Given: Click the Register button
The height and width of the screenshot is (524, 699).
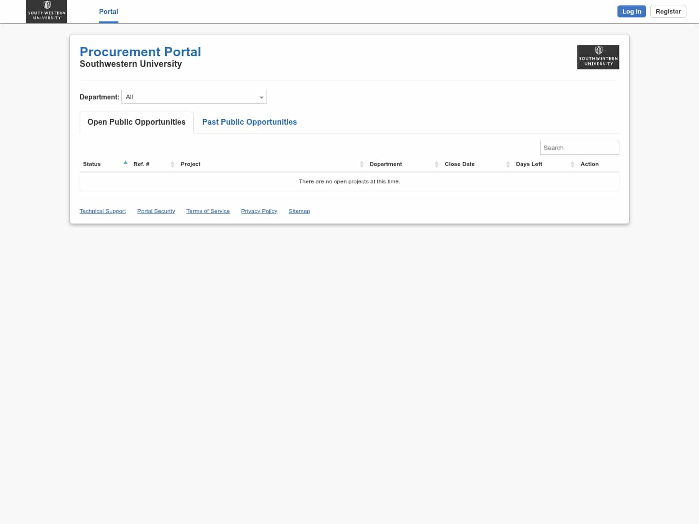Looking at the screenshot, I should tap(668, 11).
